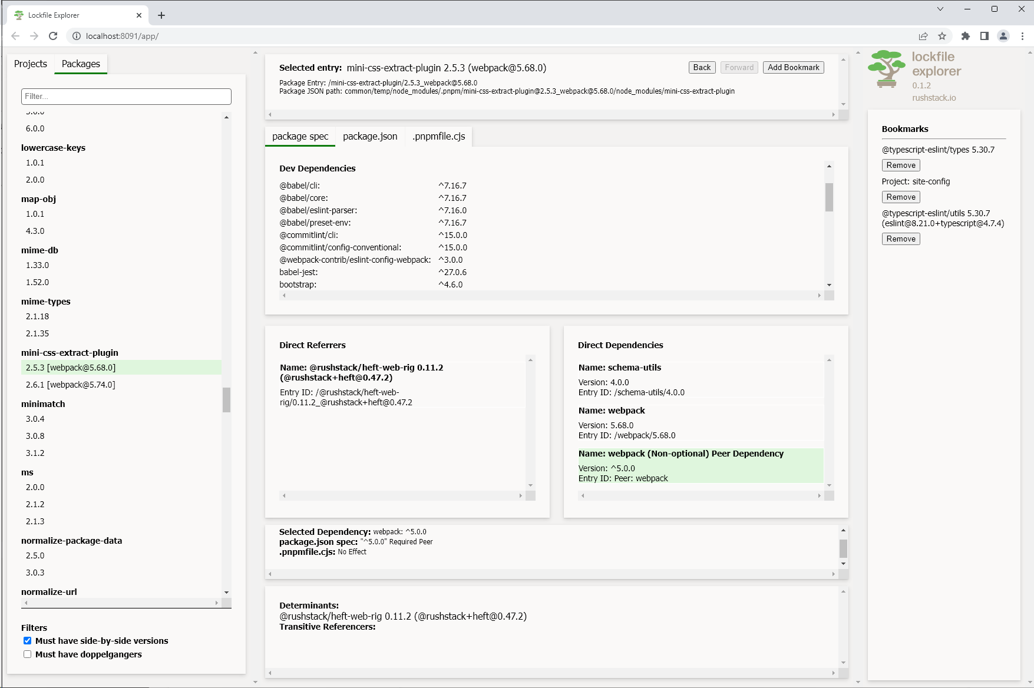Click the share page icon
Screen dimensions: 1034x688
point(923,36)
